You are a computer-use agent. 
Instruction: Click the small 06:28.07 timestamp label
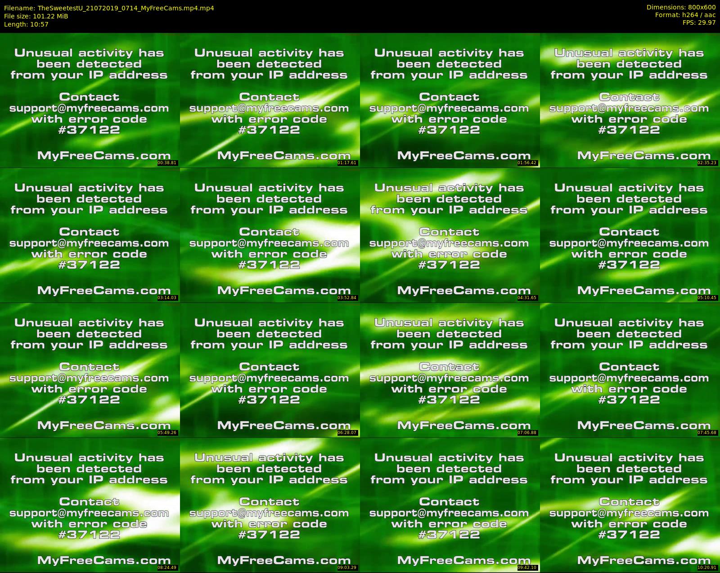point(347,433)
